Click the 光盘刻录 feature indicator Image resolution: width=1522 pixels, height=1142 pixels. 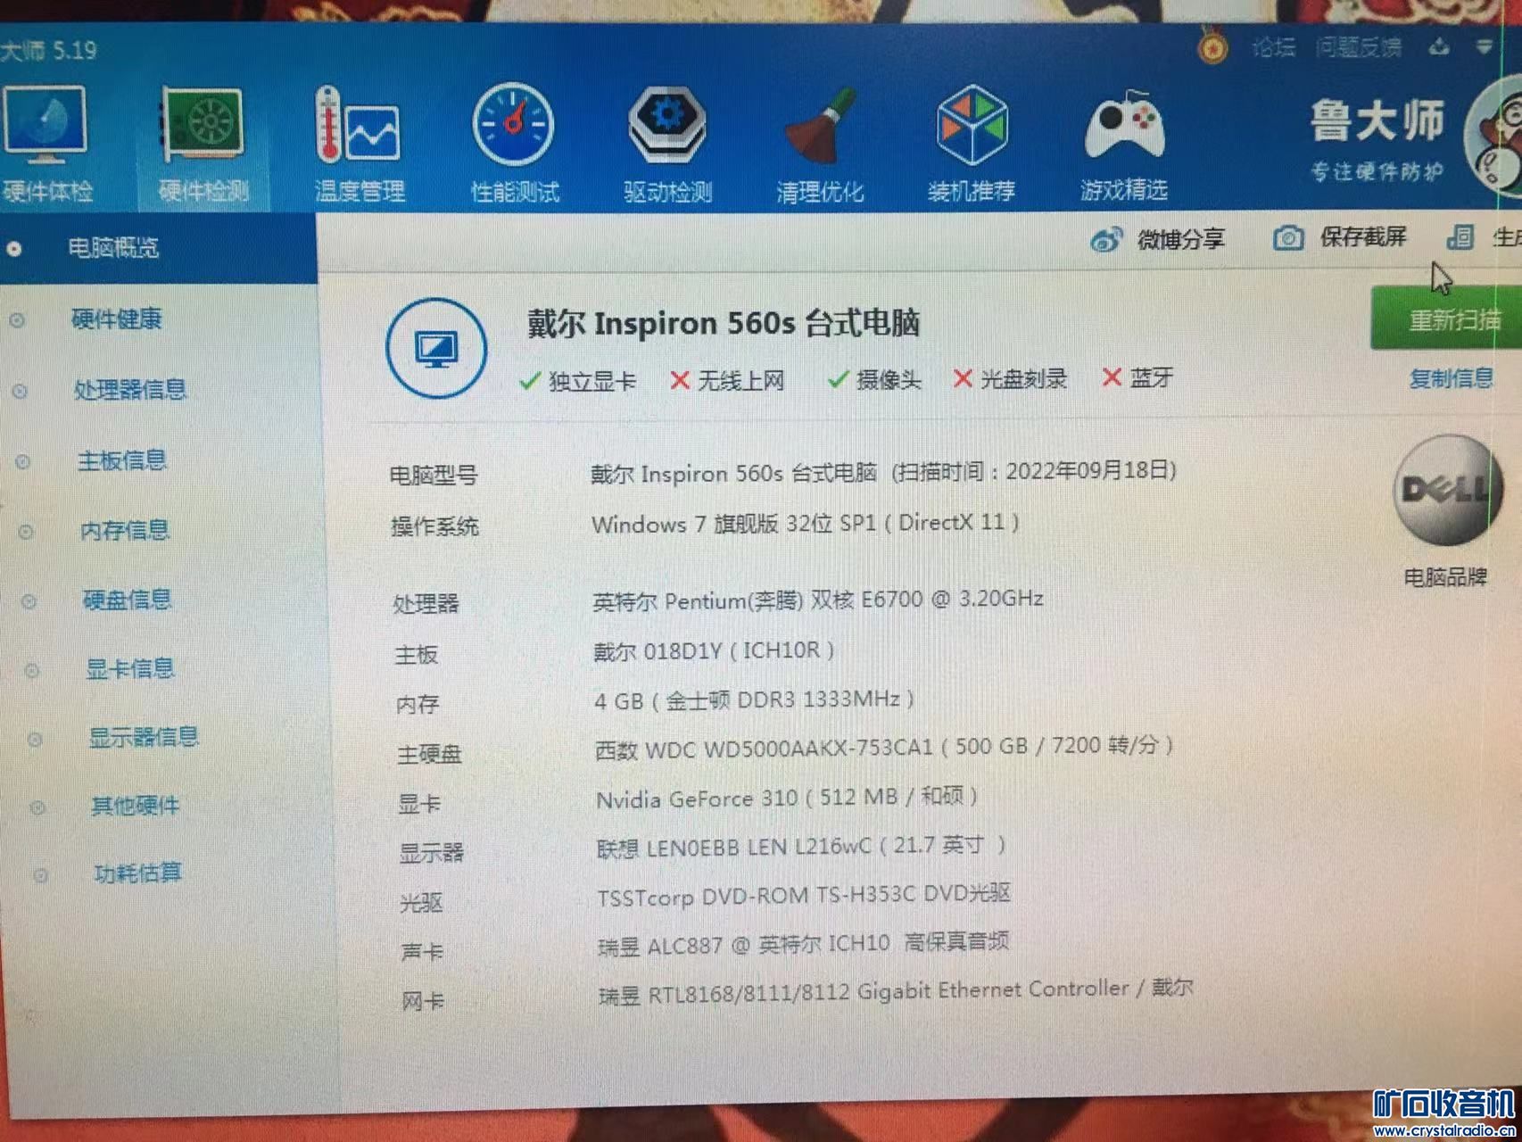click(1010, 379)
